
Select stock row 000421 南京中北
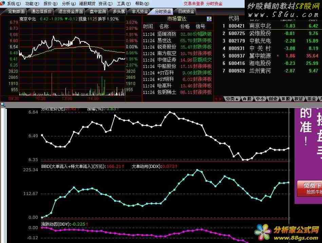(271, 26)
